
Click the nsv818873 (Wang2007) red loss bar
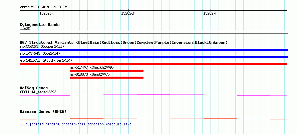point(107,78)
